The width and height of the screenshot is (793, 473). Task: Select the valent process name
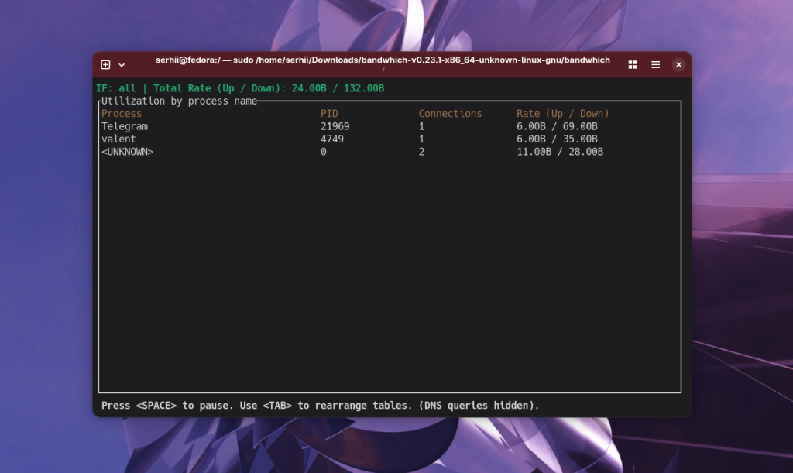pyautogui.click(x=118, y=139)
